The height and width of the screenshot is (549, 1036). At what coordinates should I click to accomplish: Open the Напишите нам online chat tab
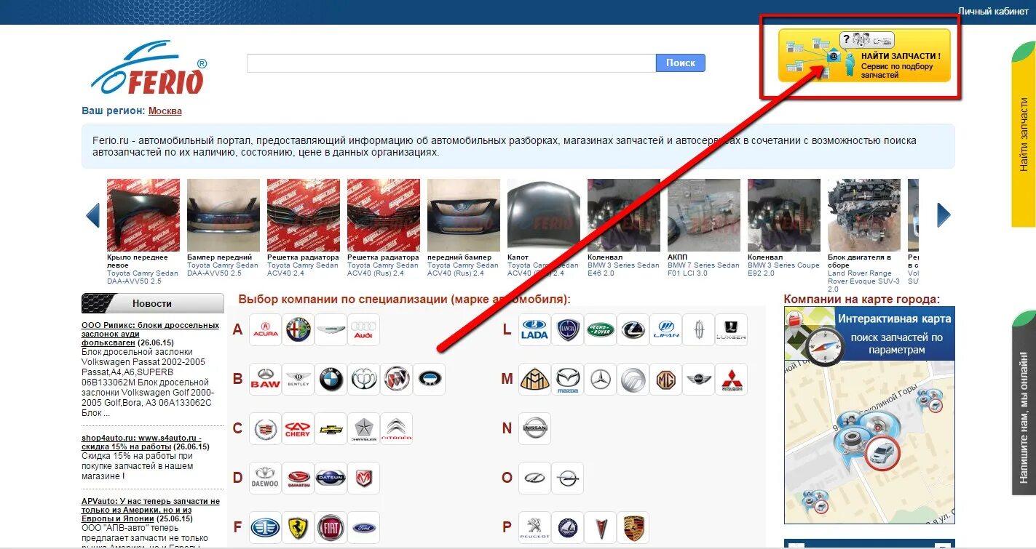pos(1024,403)
